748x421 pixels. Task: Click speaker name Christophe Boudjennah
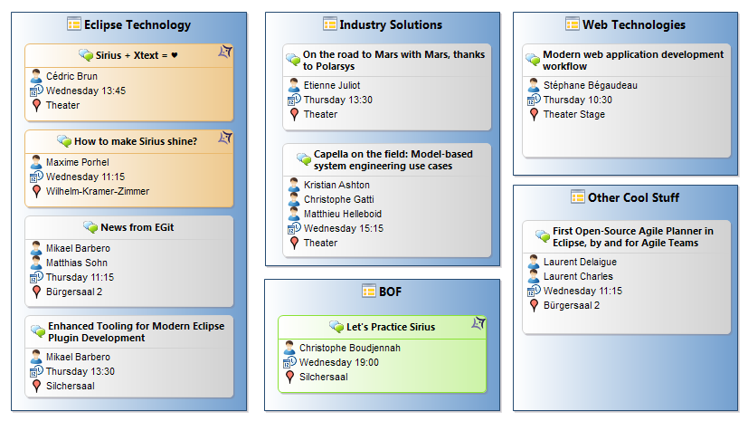coord(350,348)
